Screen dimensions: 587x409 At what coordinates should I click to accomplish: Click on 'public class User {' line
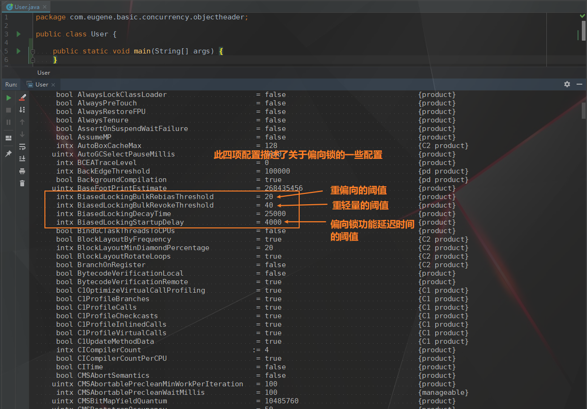[x=76, y=34]
